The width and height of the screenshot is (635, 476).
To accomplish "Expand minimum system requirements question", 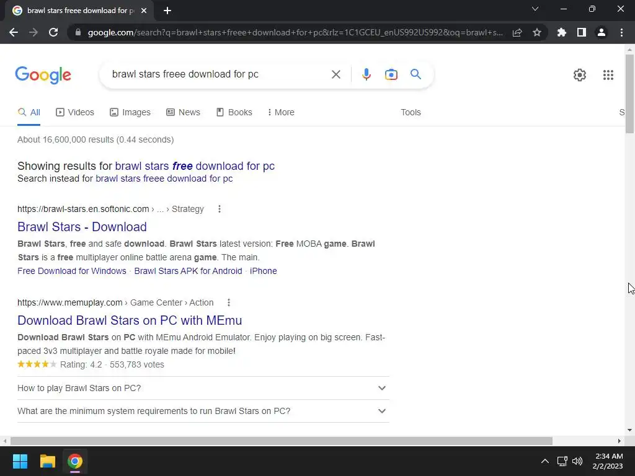I will pos(203,411).
